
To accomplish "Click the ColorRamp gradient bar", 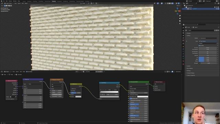I will pos(109,92).
